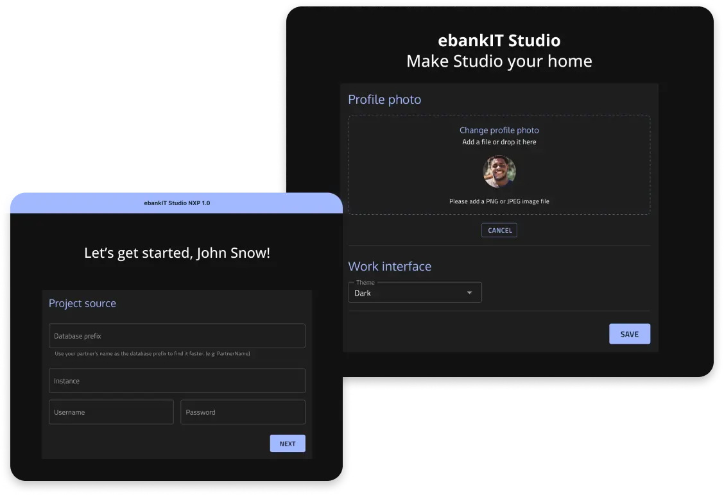Click the 'Work interface' section heading

(389, 266)
